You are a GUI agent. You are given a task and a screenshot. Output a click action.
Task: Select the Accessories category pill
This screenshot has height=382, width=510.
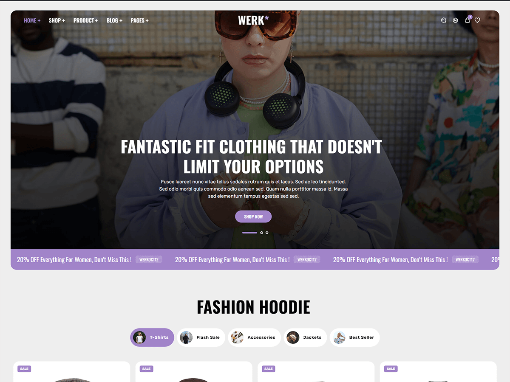(255, 337)
